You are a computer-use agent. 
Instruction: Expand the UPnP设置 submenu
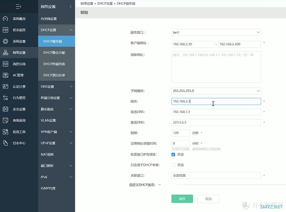point(71,143)
